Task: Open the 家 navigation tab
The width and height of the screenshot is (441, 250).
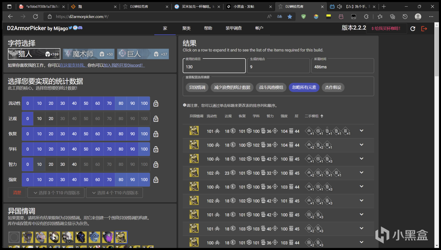Action: click(165, 28)
